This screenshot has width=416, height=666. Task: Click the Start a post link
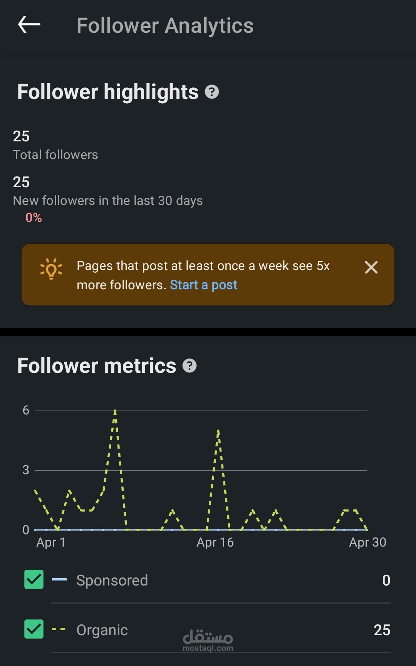coord(203,285)
